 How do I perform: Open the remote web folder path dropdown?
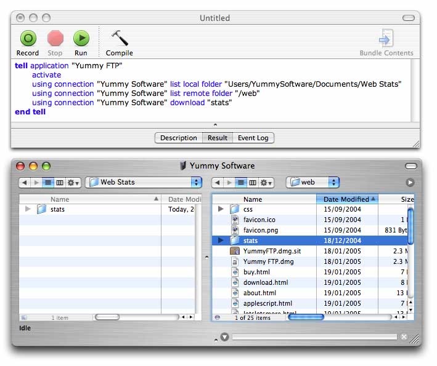[312, 182]
